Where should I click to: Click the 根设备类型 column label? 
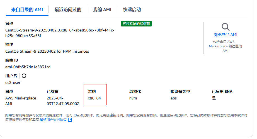click(x=180, y=91)
